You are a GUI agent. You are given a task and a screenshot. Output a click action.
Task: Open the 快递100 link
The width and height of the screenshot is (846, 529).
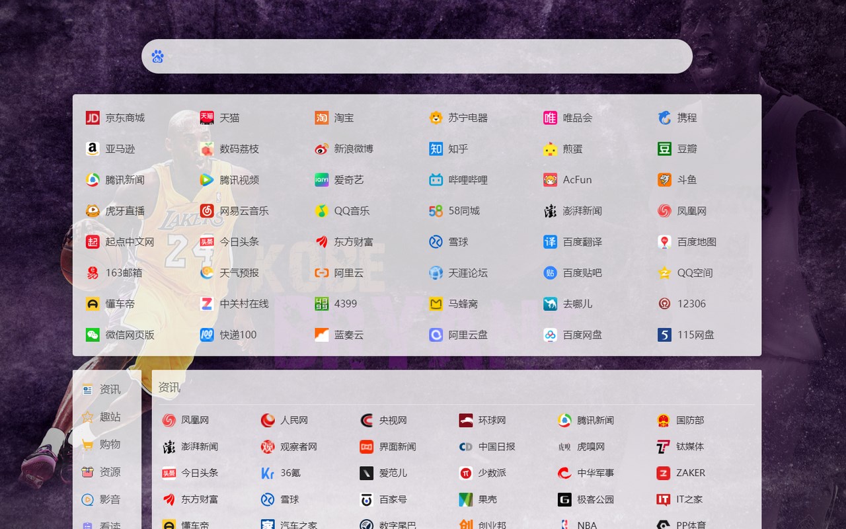(x=228, y=335)
